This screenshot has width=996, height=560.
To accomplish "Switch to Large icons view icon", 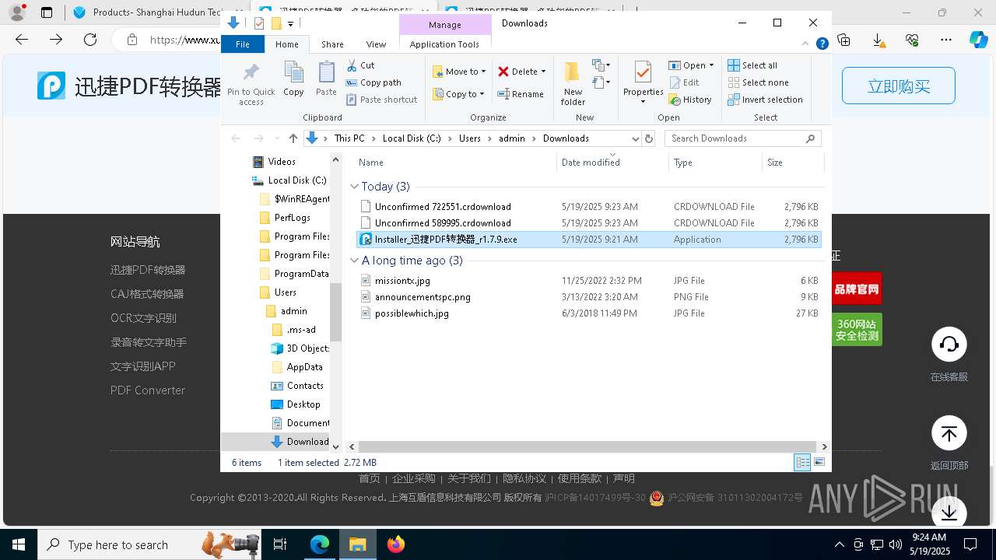I will [x=819, y=463].
